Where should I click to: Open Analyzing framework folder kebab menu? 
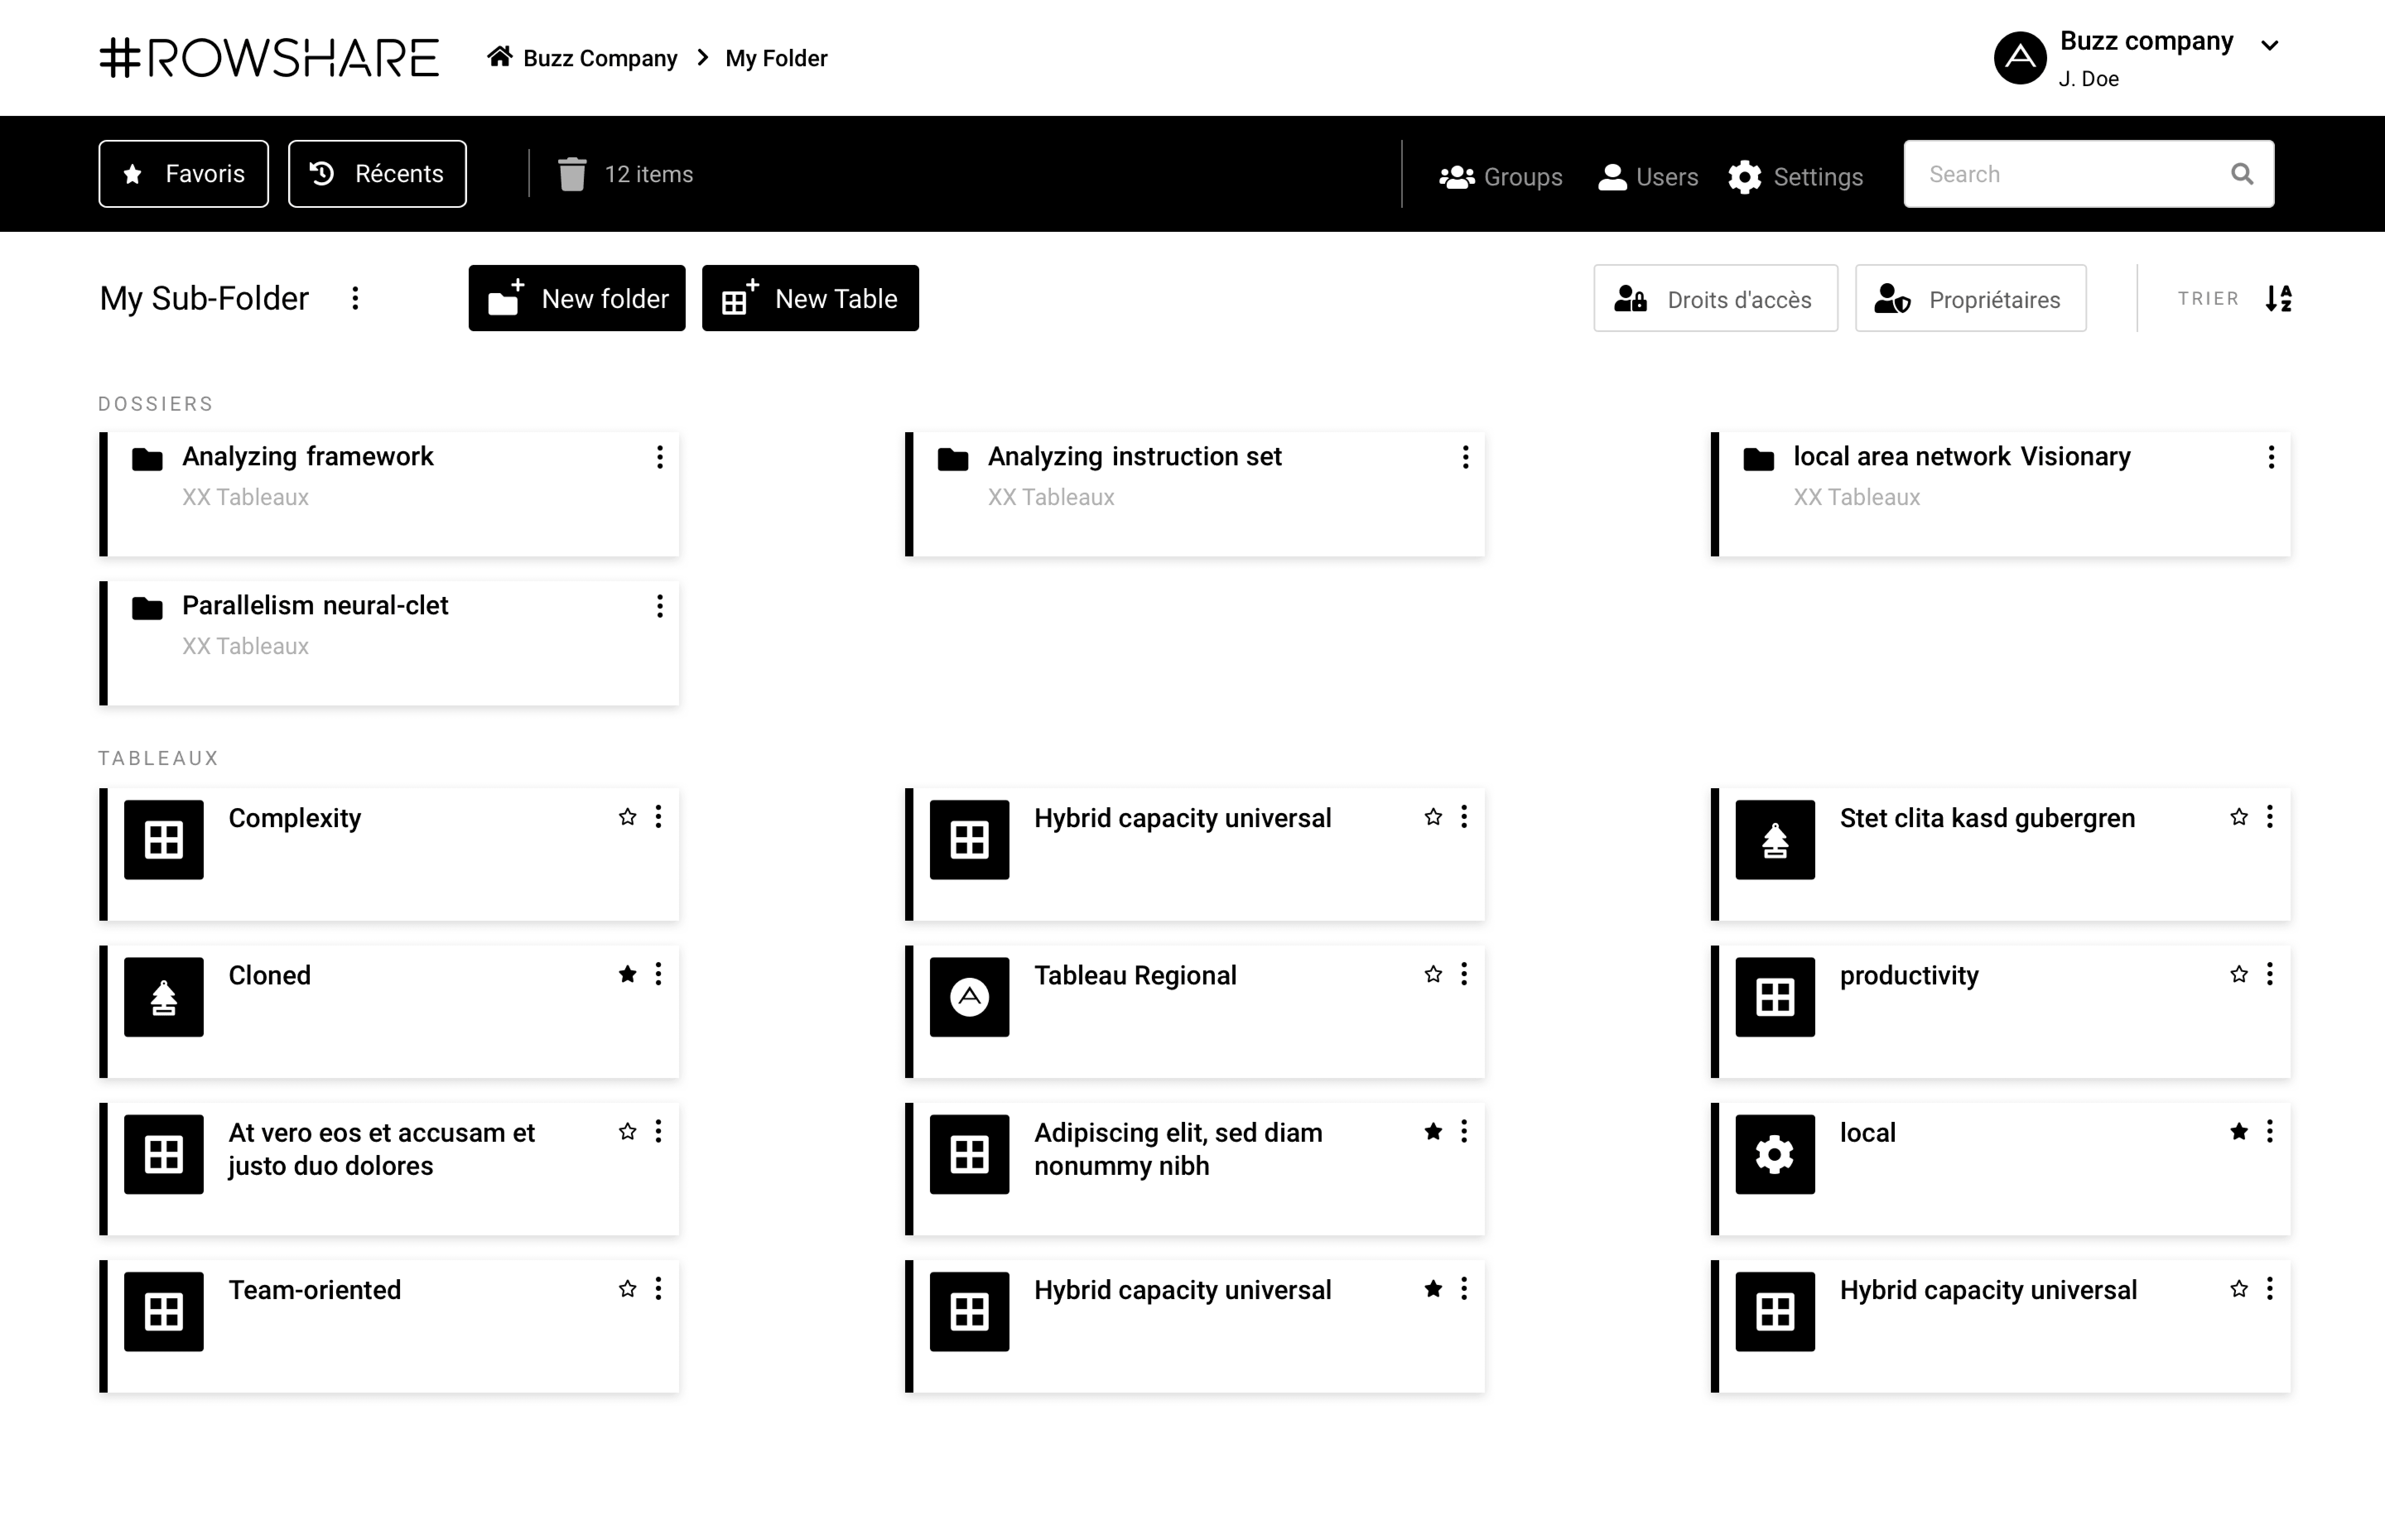[x=659, y=457]
